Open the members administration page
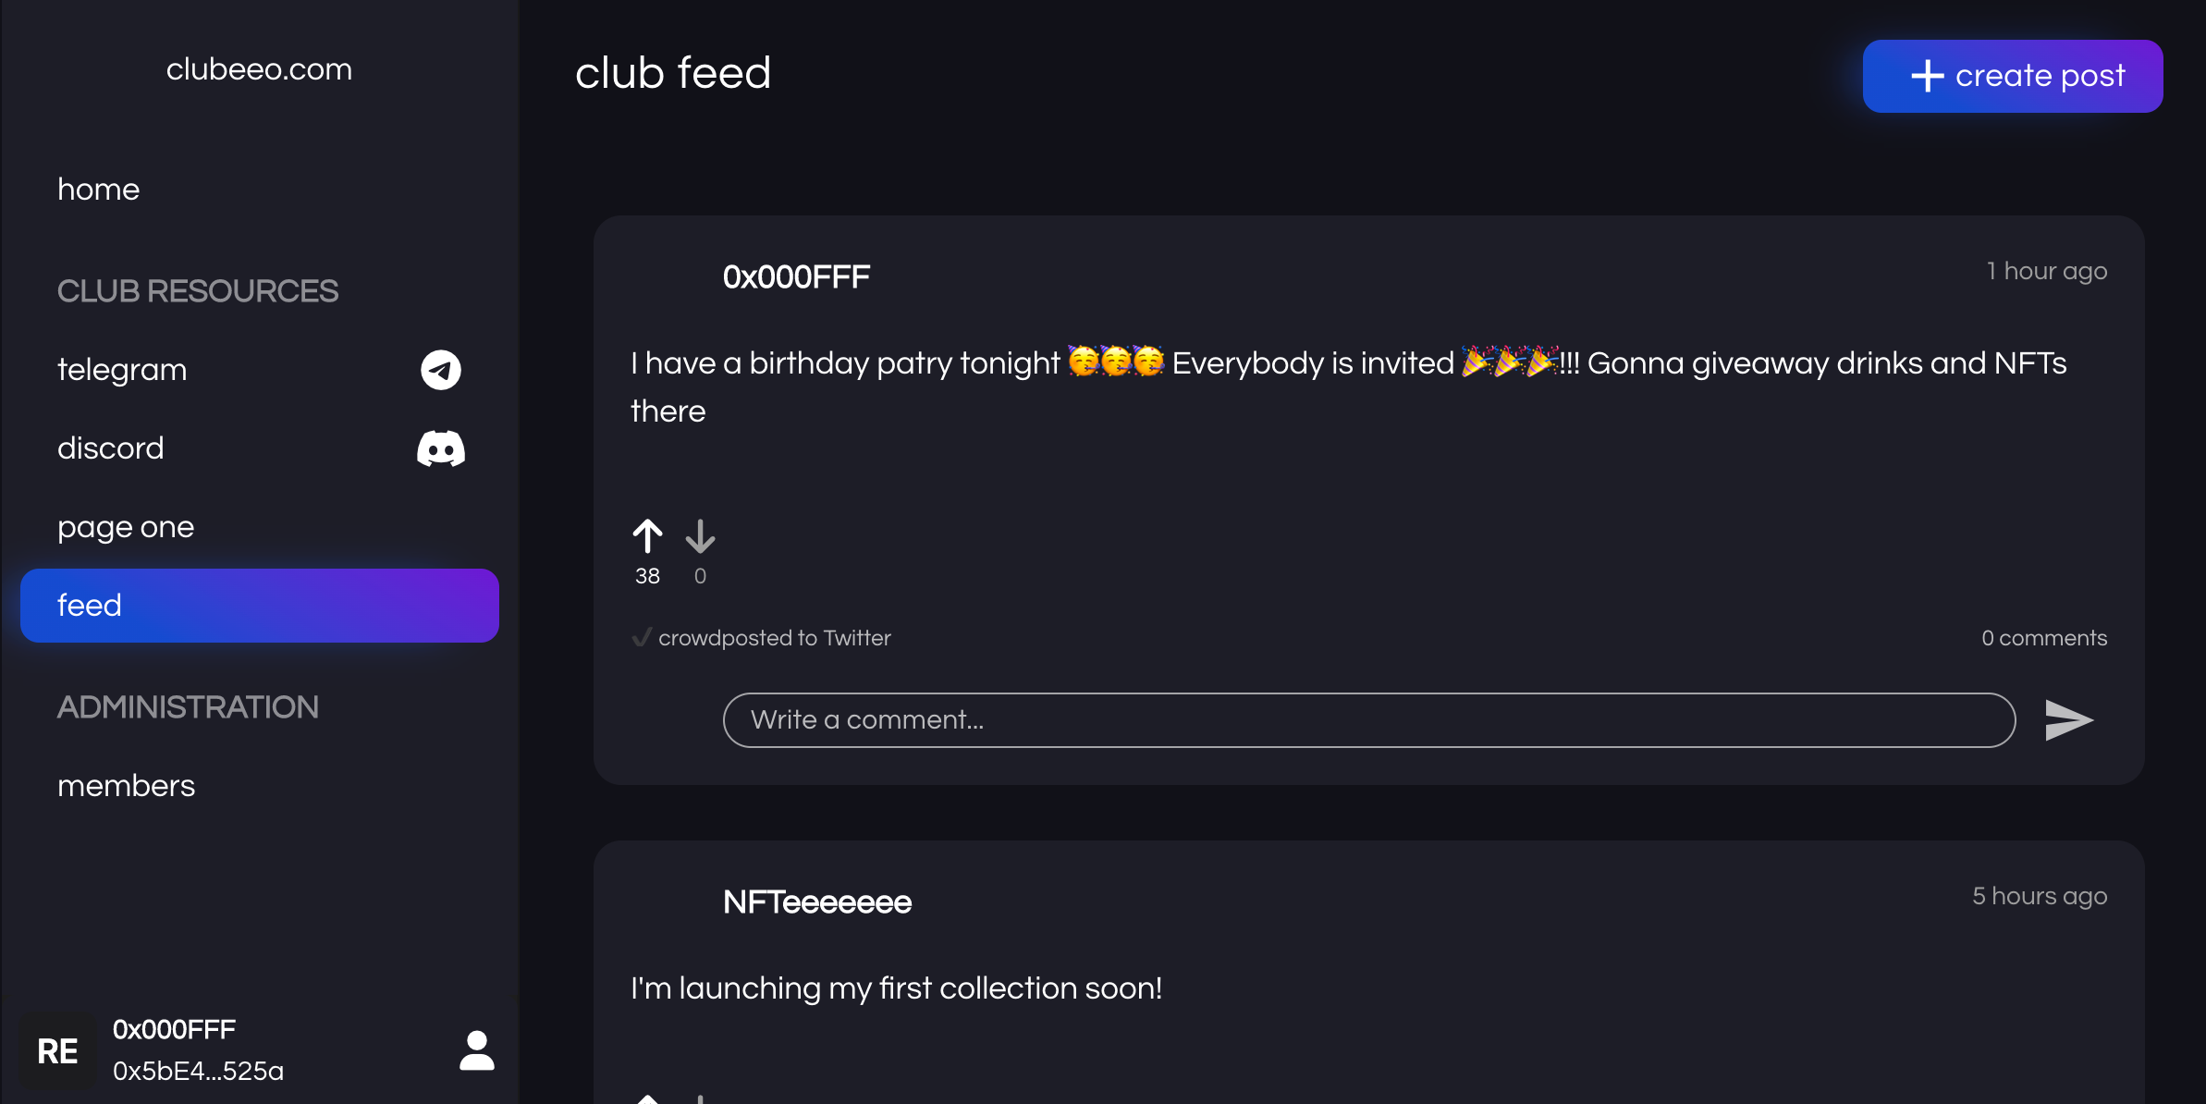Screen dimensions: 2206x1104 tap(127, 786)
